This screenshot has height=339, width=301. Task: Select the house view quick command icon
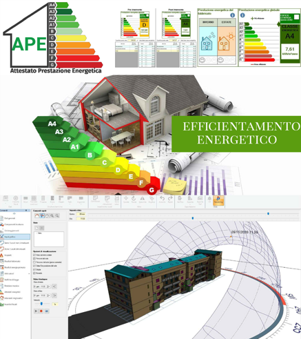point(37,215)
